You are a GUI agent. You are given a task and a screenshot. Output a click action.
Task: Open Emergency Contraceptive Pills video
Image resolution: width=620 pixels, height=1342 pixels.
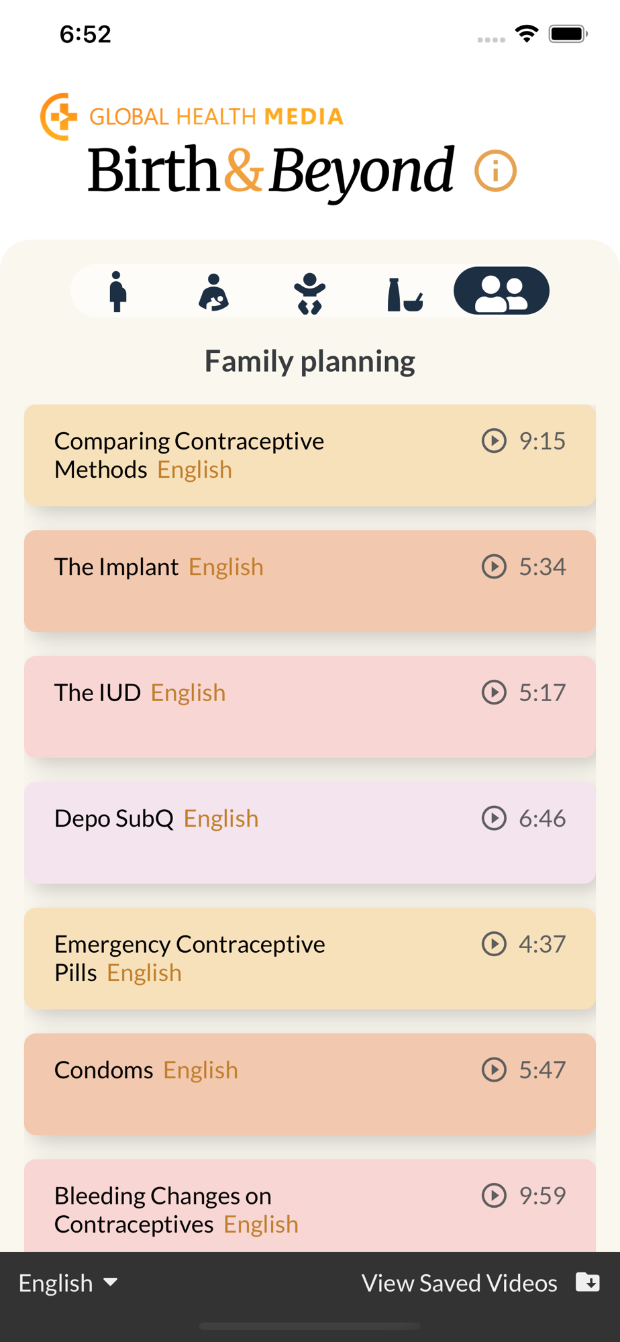point(309,958)
